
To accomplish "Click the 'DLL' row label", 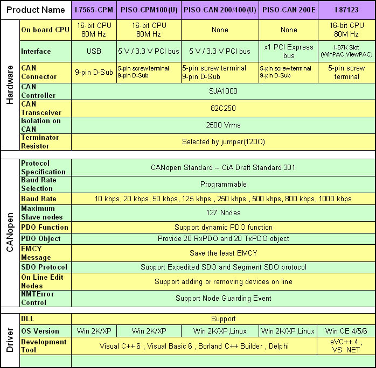I will (45, 319).
